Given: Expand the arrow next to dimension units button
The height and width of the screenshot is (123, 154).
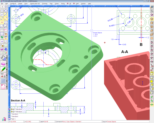Looking at the screenshot, I should coord(7,75).
